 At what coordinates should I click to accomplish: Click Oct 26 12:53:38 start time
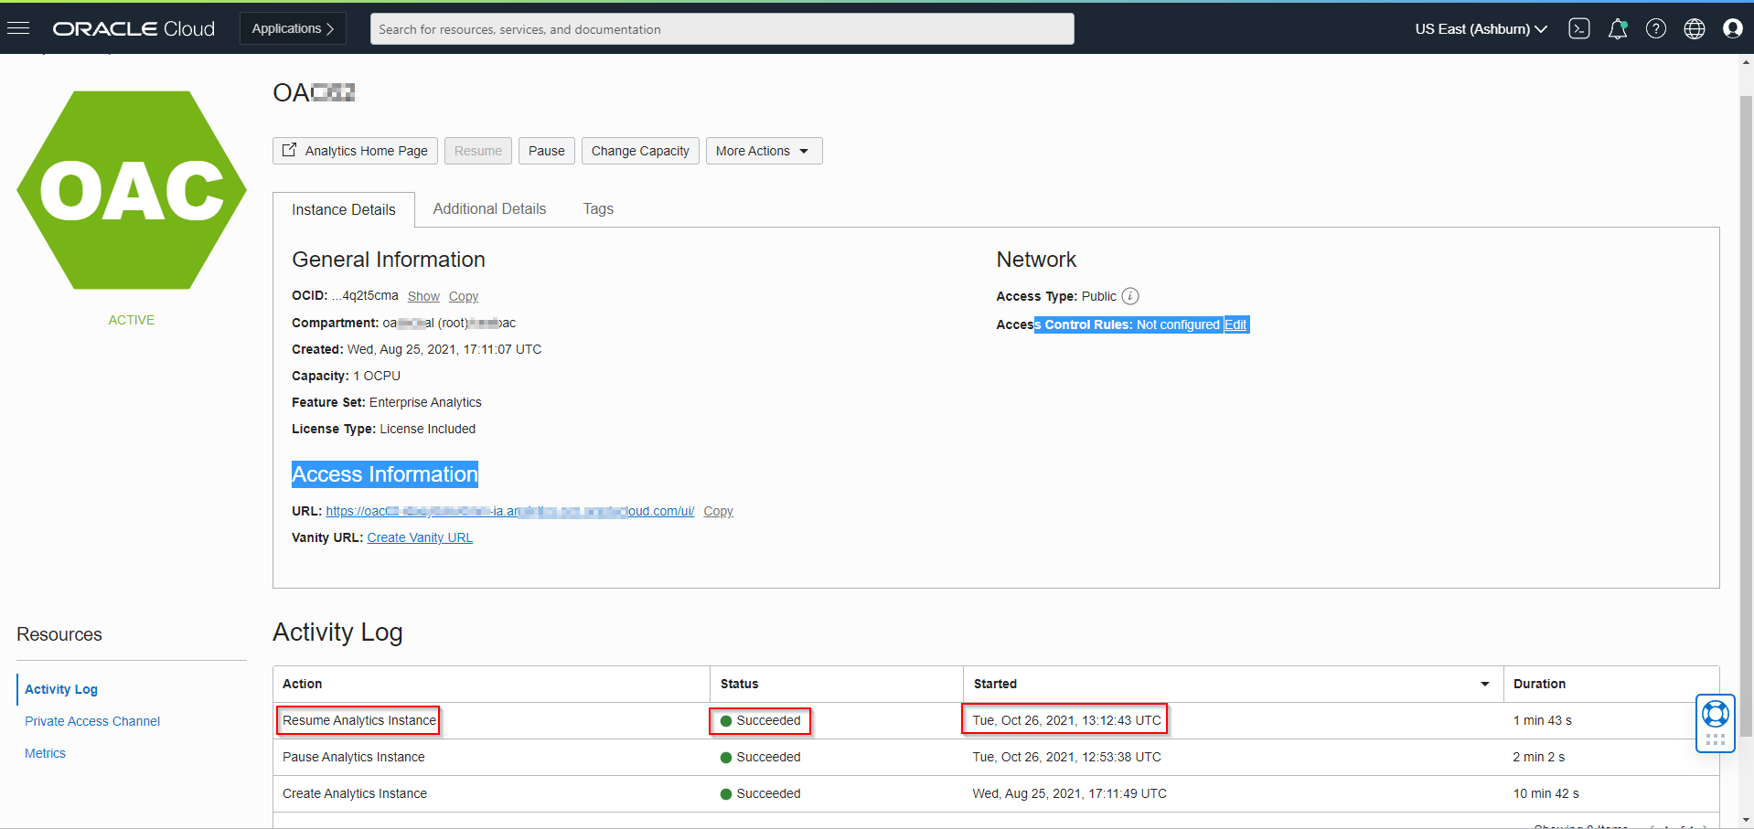point(1066,757)
